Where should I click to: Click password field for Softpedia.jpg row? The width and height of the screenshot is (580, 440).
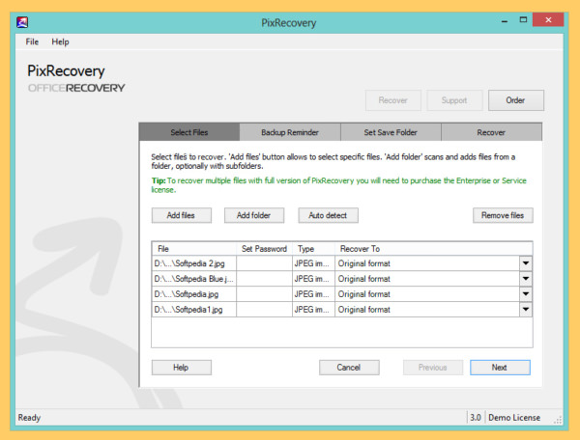[x=264, y=294]
